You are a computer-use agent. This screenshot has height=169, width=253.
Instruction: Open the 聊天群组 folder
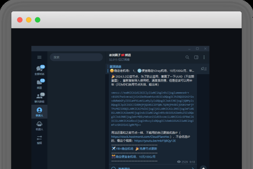point(39,98)
